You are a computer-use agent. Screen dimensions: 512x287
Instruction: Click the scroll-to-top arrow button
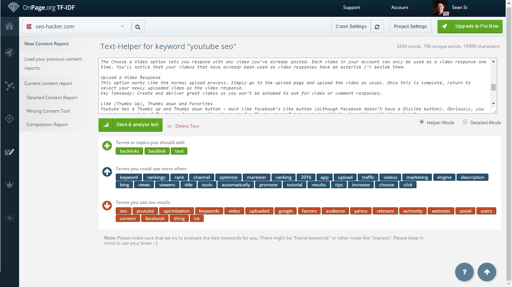(x=487, y=272)
